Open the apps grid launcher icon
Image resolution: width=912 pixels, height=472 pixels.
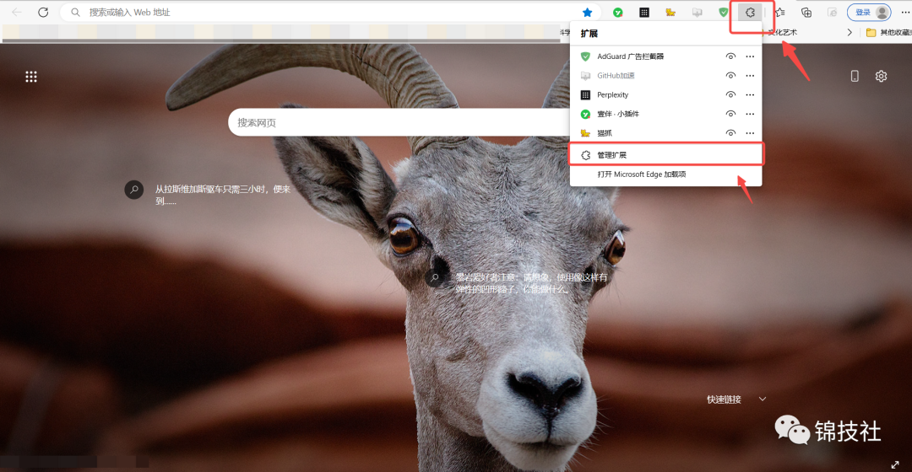click(31, 77)
